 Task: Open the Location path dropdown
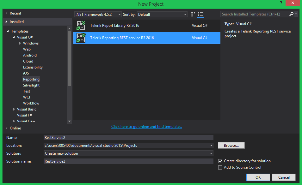[211, 146]
